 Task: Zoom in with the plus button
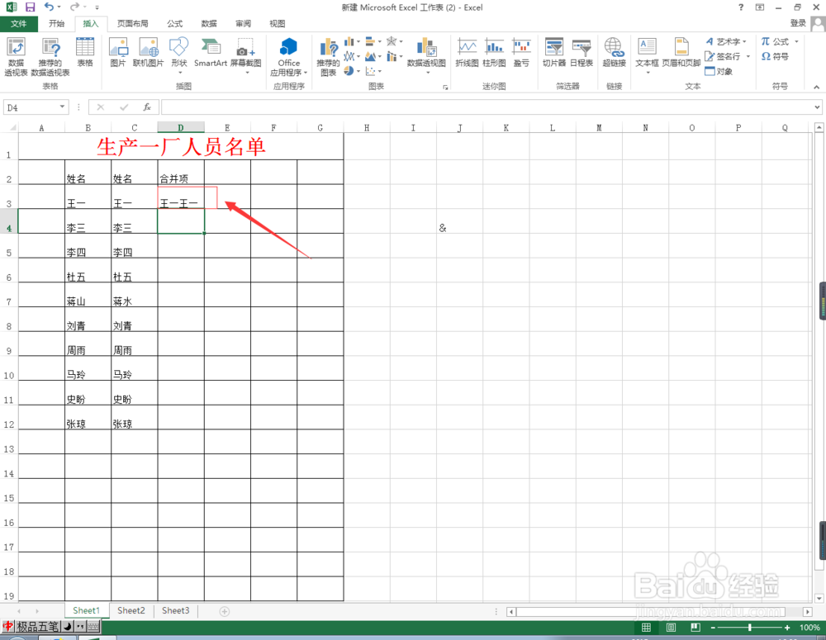787,628
